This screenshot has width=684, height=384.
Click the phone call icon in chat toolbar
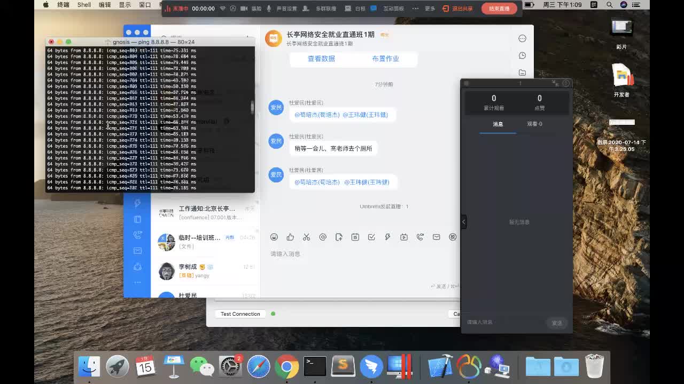tap(420, 237)
